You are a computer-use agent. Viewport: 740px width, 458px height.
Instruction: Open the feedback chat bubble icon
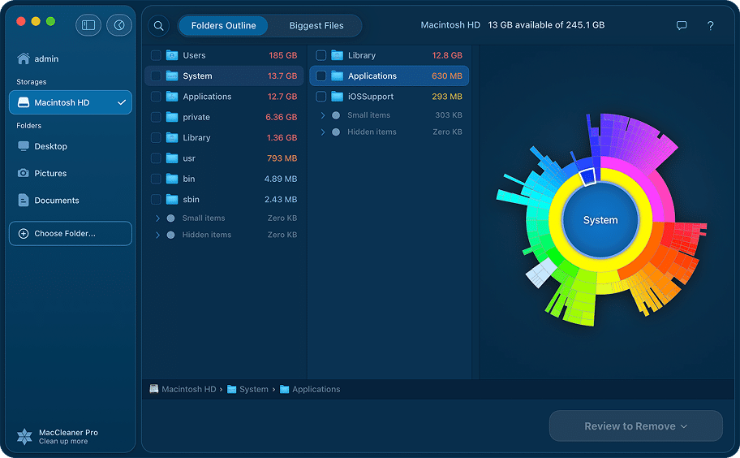[682, 26]
